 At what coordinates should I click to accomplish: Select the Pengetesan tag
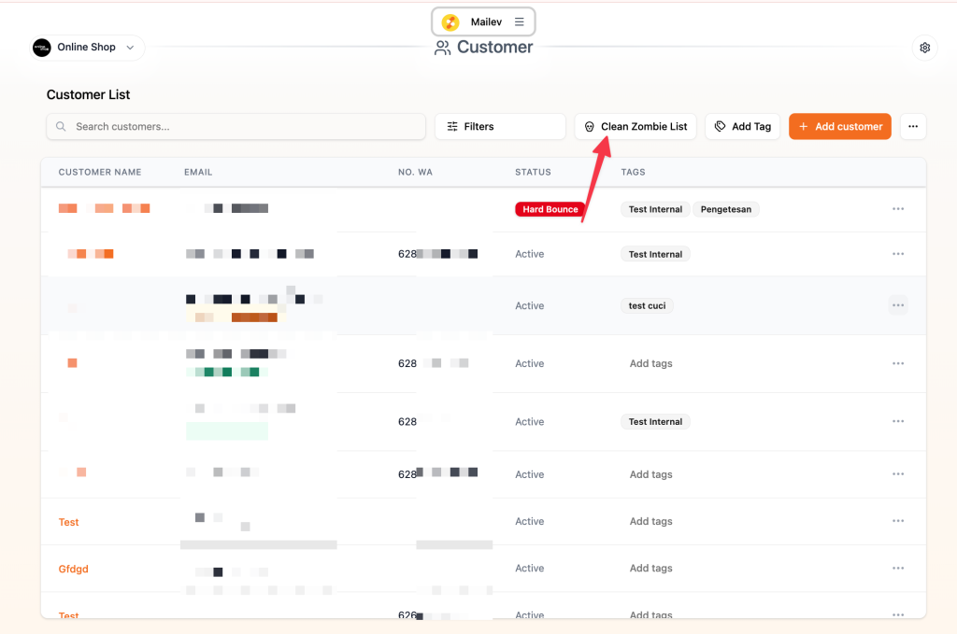725,209
